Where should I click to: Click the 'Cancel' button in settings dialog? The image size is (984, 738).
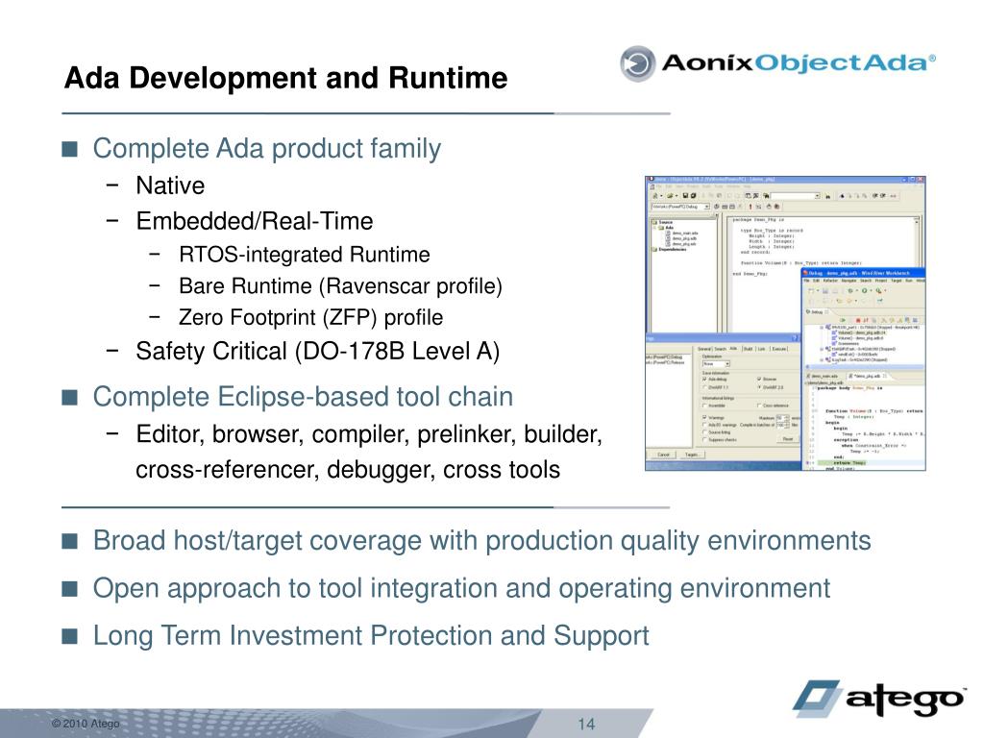click(x=663, y=455)
